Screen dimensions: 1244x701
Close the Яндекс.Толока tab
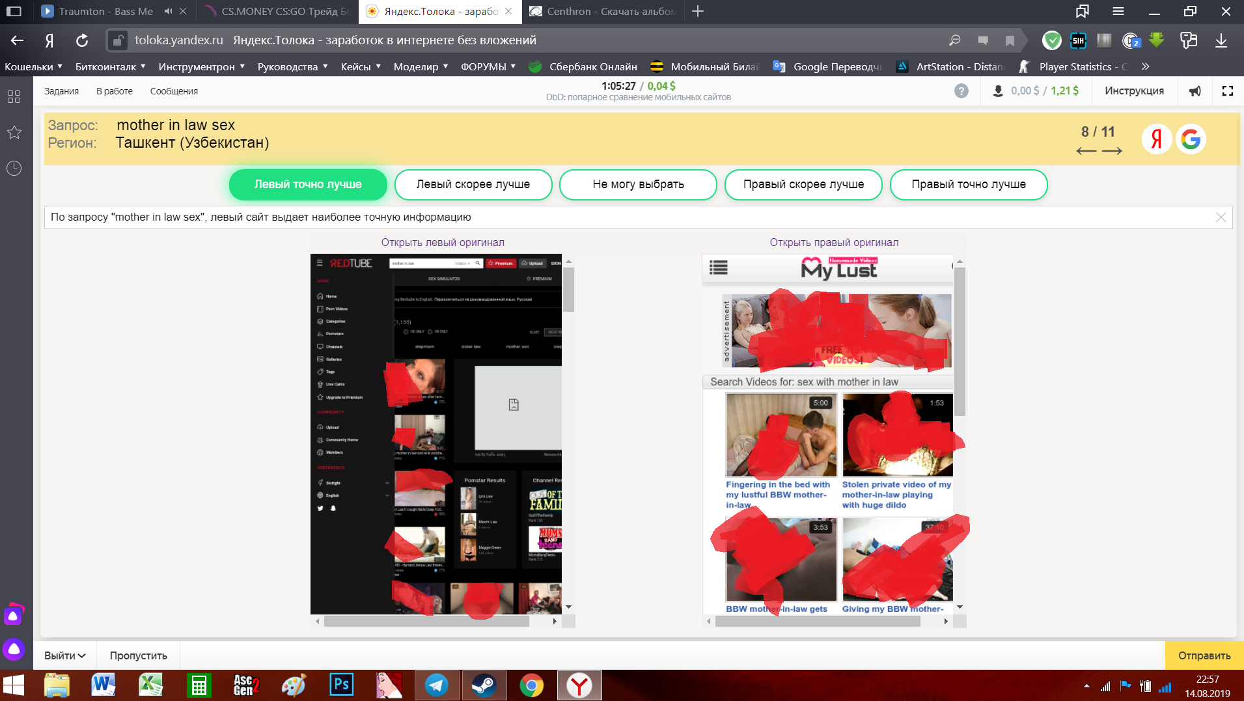pyautogui.click(x=508, y=11)
